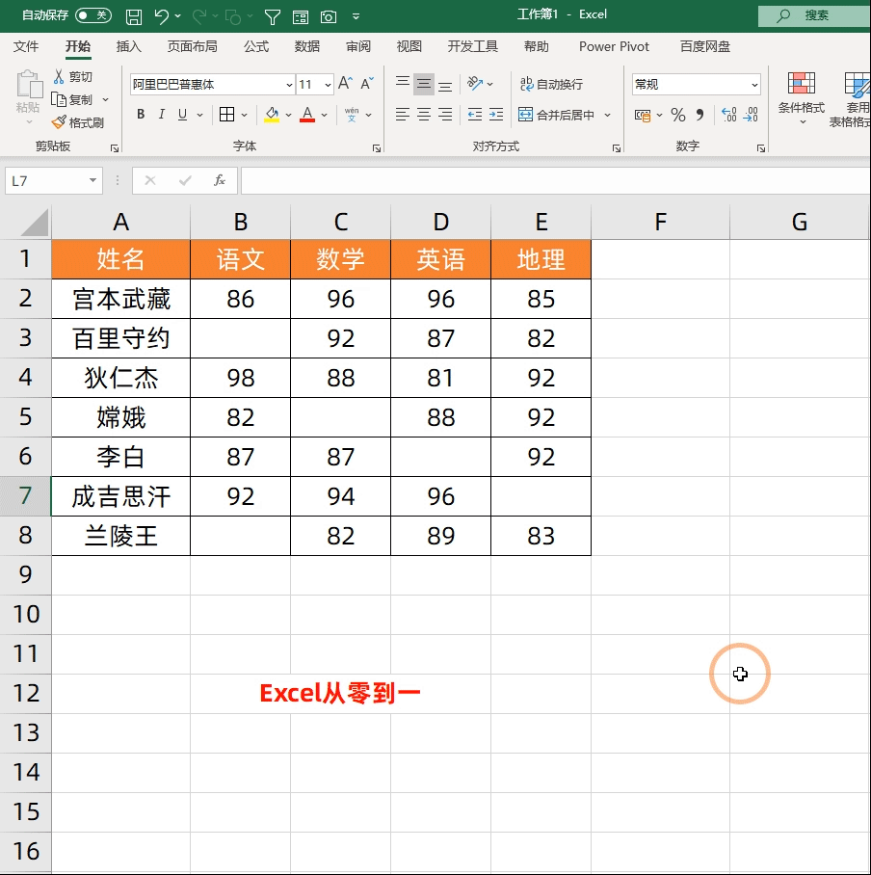Click the text Orientation icon
Viewport: 871px width, 875px height.
click(x=475, y=84)
